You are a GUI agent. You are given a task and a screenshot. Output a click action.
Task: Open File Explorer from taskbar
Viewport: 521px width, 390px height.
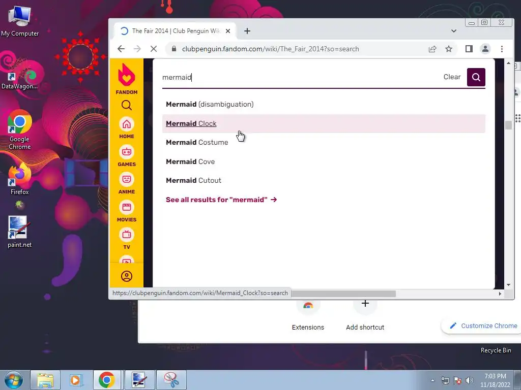point(45,380)
